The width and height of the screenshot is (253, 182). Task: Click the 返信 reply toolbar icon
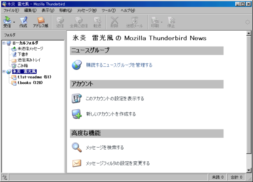[60, 22]
